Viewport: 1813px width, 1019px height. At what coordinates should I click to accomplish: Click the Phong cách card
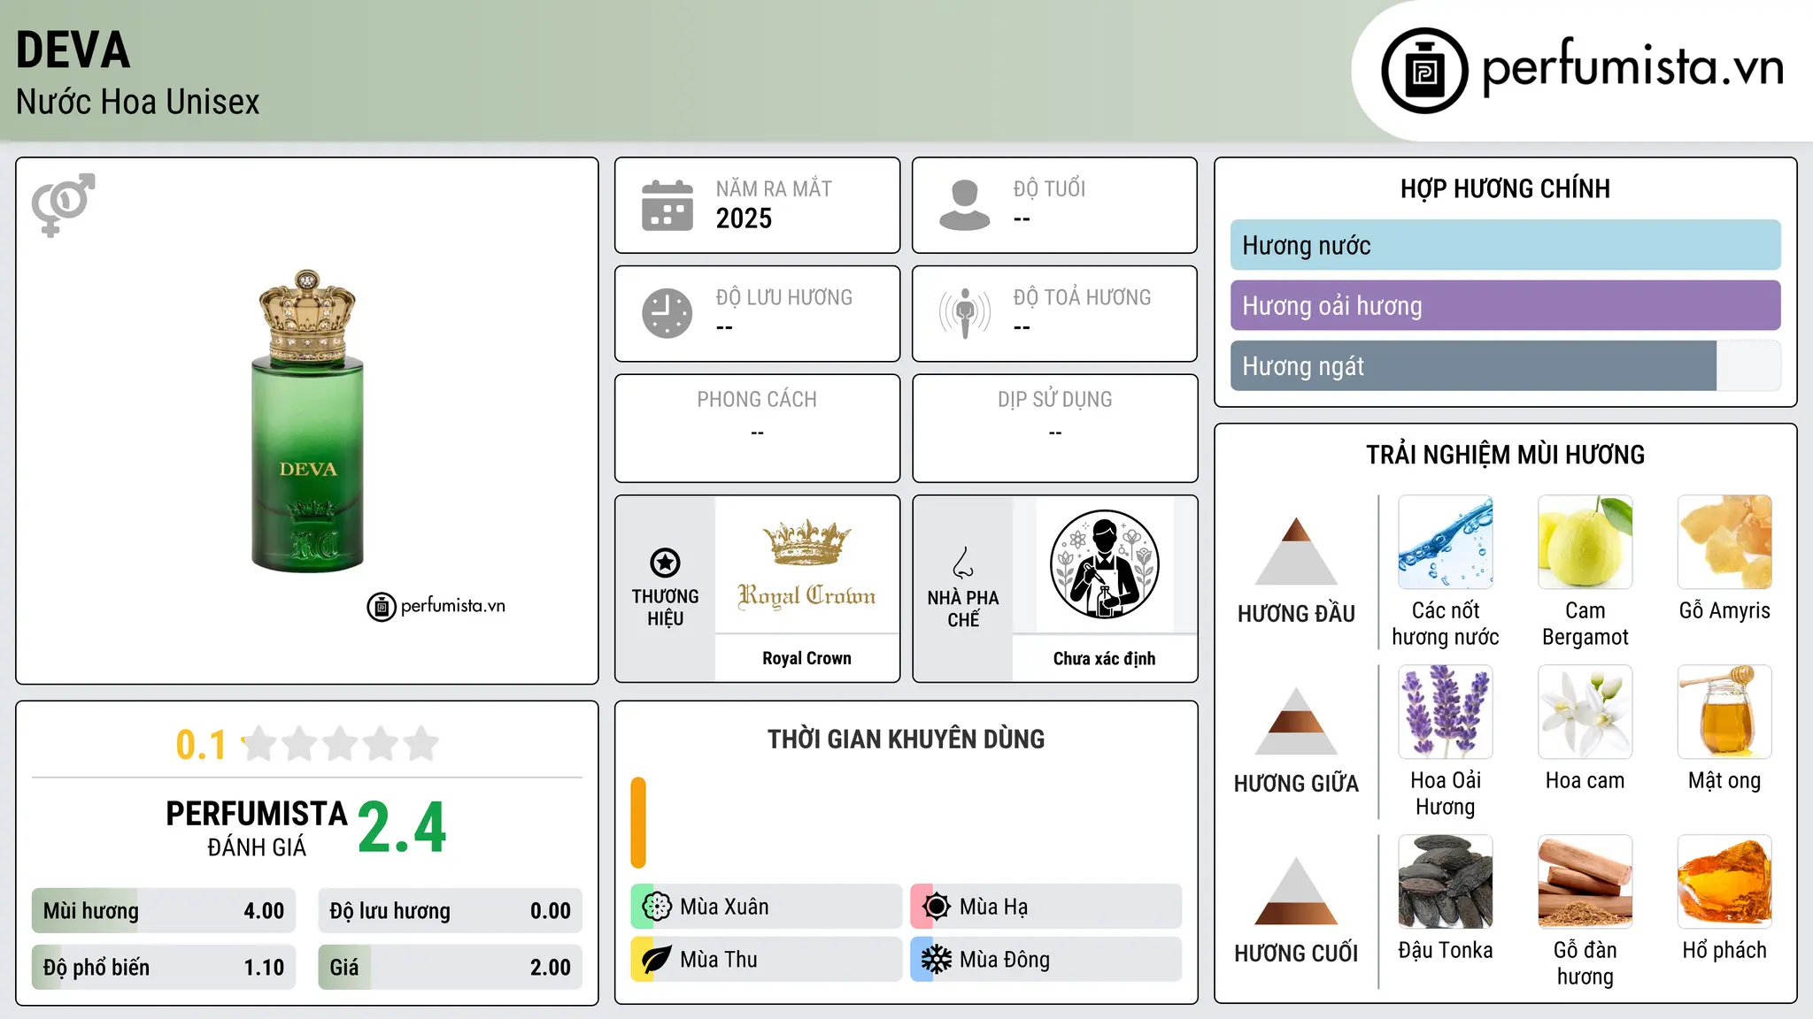pos(757,428)
